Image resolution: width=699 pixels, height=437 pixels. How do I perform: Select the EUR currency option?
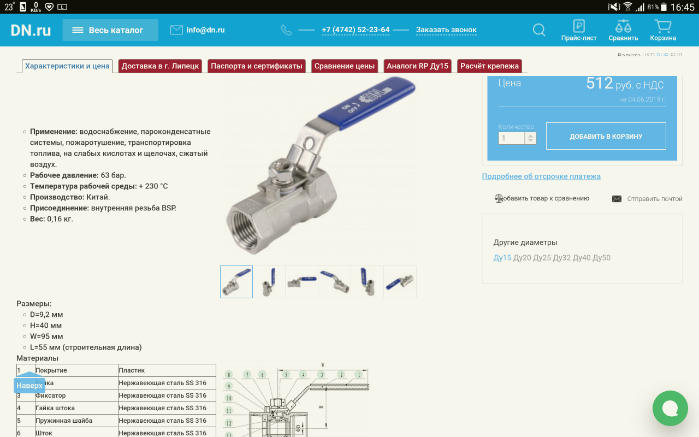coord(676,55)
